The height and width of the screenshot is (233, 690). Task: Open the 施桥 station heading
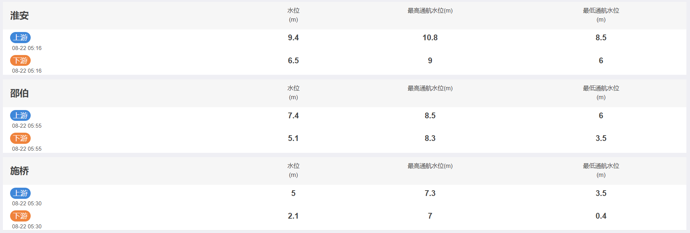19,171
